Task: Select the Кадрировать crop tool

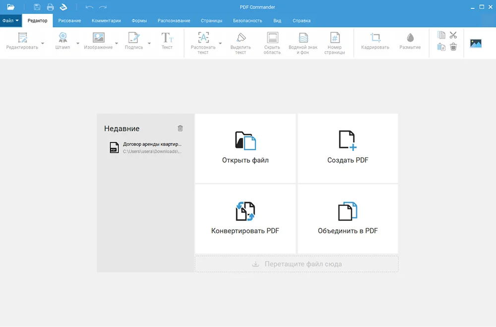Action: pyautogui.click(x=375, y=41)
